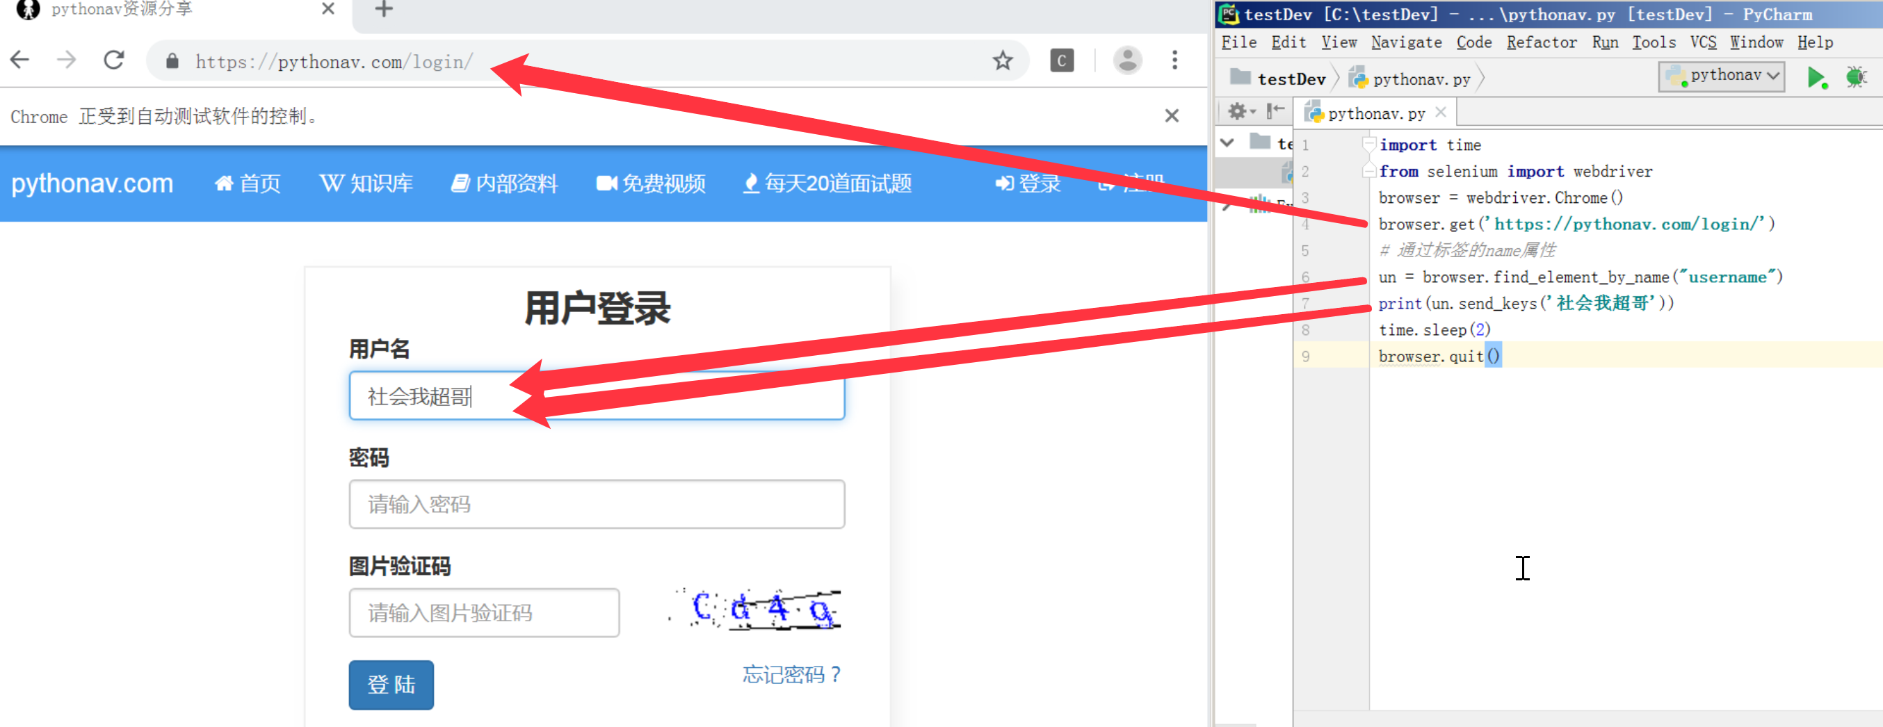Open Chrome three-dot menu
Image resolution: width=1883 pixels, height=727 pixels.
pos(1174,60)
